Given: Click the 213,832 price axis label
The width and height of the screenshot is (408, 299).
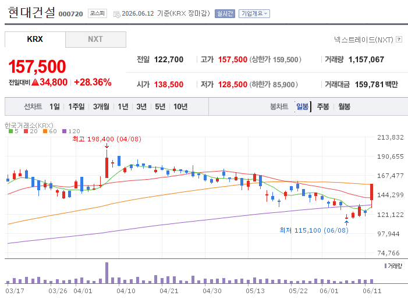Looking at the screenshot, I should 391,137.
